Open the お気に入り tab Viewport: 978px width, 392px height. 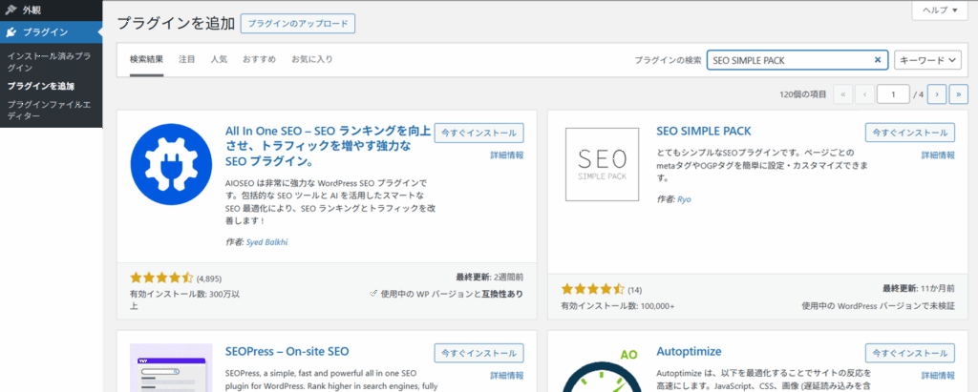[x=312, y=60]
